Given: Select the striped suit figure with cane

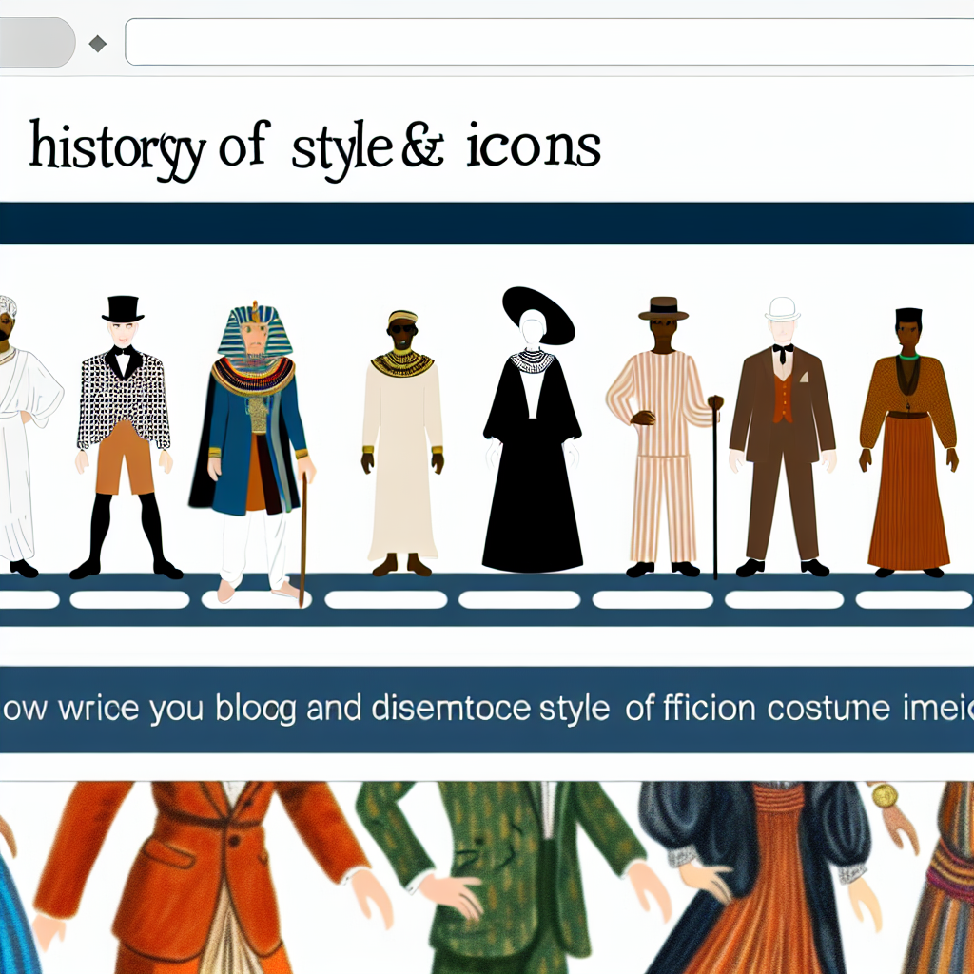Looking at the screenshot, I should (665, 438).
